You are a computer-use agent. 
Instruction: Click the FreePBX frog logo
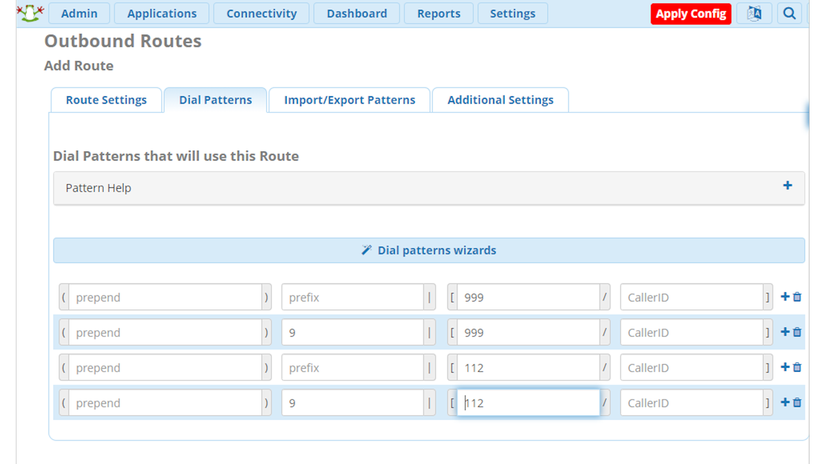pyautogui.click(x=29, y=12)
